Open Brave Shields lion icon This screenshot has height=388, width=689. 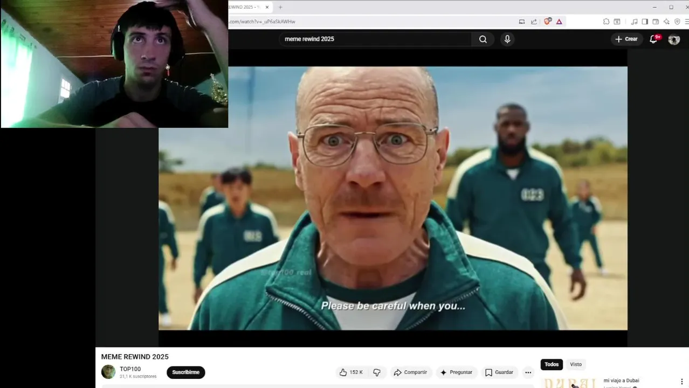point(548,22)
